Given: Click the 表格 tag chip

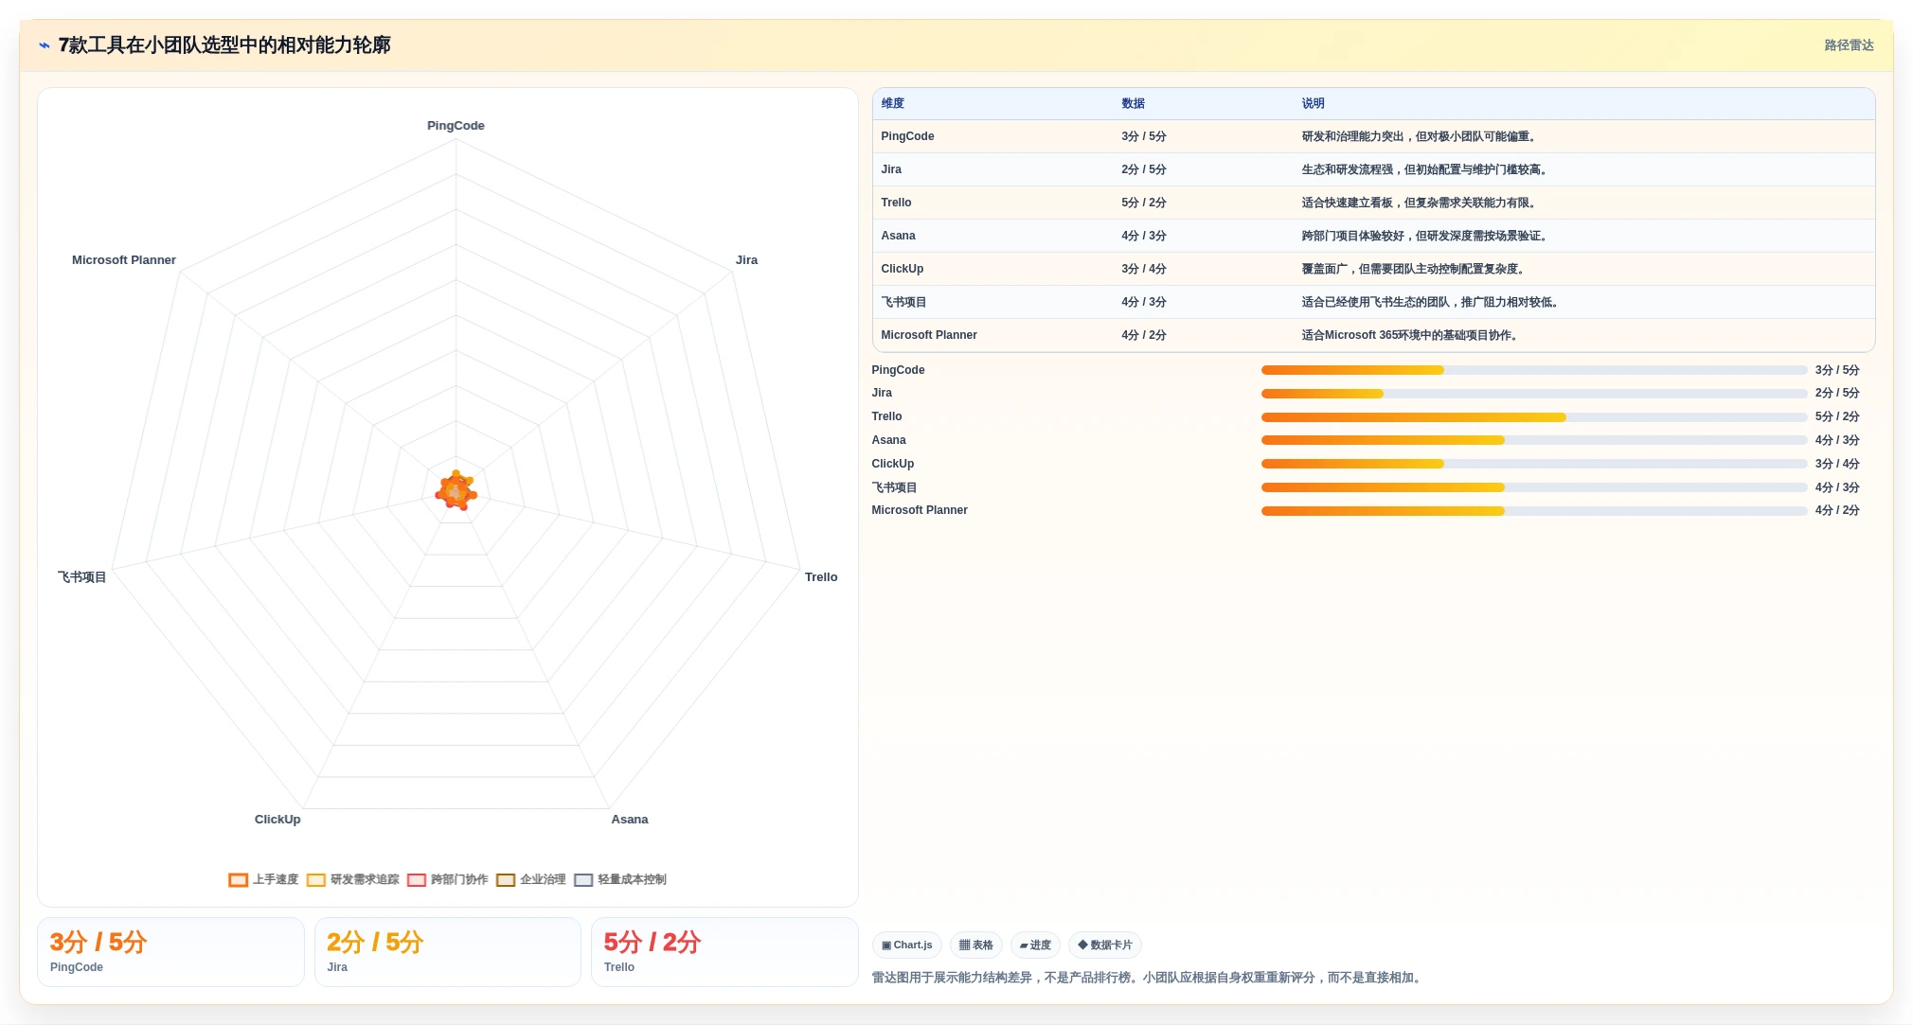Looking at the screenshot, I should tap(975, 945).
